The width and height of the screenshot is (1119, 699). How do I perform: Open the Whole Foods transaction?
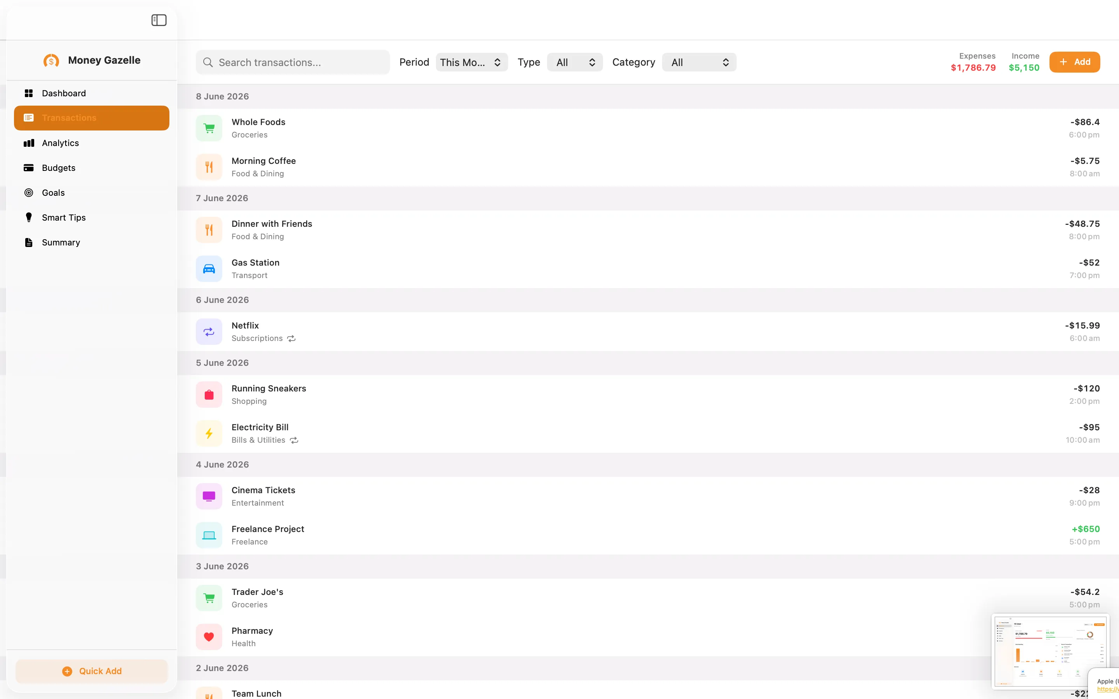click(x=648, y=128)
